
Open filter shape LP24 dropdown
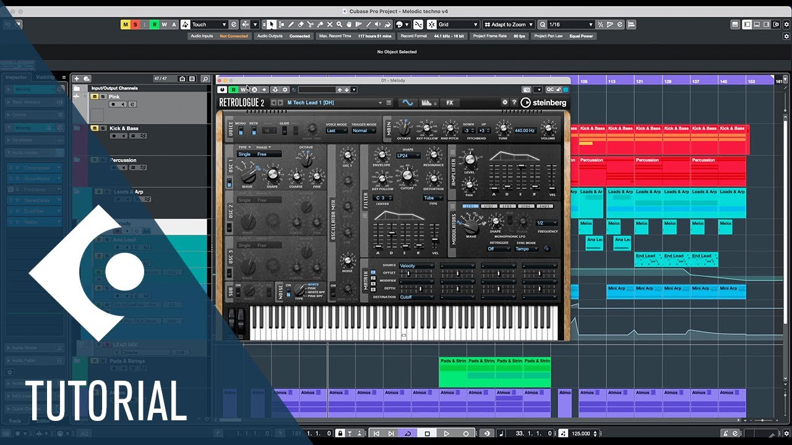click(408, 155)
